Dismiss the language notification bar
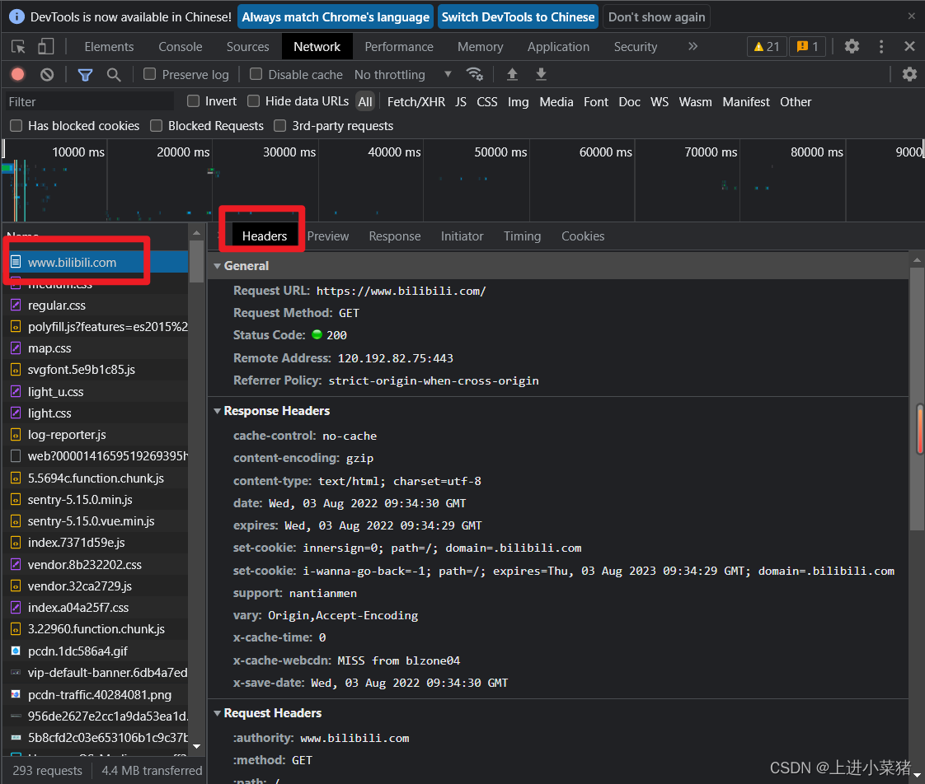The height and width of the screenshot is (784, 925). (911, 16)
